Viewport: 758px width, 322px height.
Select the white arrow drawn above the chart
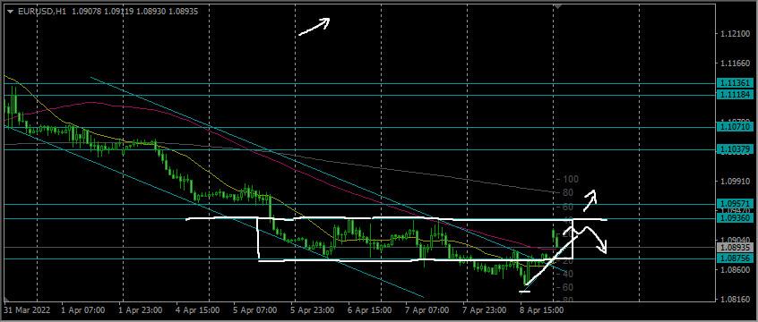pos(314,26)
